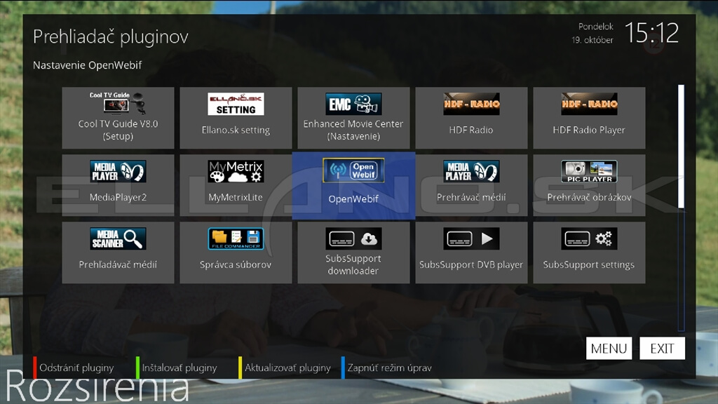This screenshot has width=718, height=404.
Task: Choose green Inštalovať pluginy option
Action: pyautogui.click(x=176, y=368)
